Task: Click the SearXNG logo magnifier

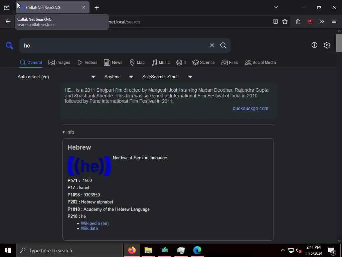Action: click(x=9, y=46)
